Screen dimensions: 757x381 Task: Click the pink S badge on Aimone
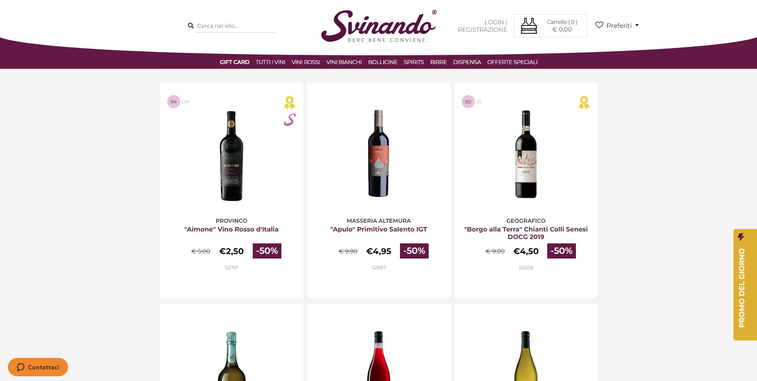289,119
